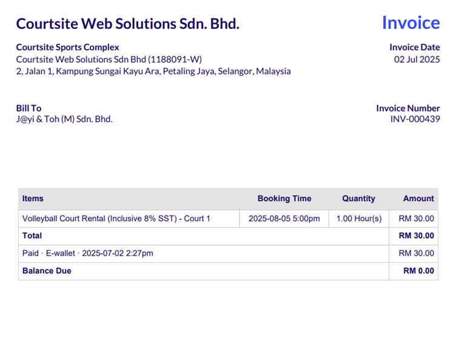Select the date 02 Jul 2025
Screen dimensions: 456x358
point(417,59)
